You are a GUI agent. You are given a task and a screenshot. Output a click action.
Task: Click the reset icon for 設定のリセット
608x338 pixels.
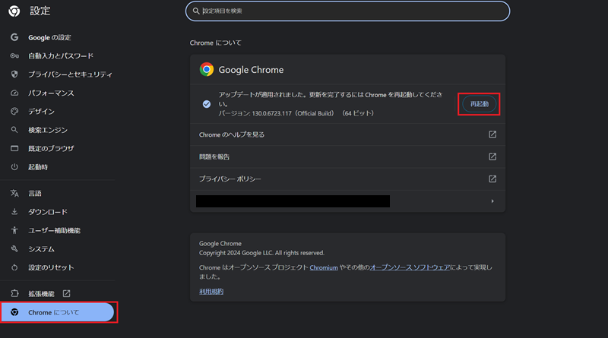(x=14, y=267)
